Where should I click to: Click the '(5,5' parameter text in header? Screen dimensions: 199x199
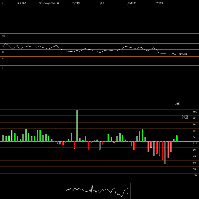click(x=102, y=3)
